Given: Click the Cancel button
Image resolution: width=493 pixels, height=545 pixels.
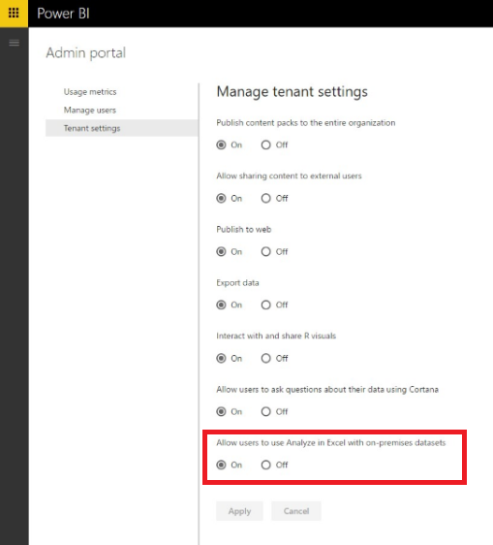Looking at the screenshot, I should point(296,511).
